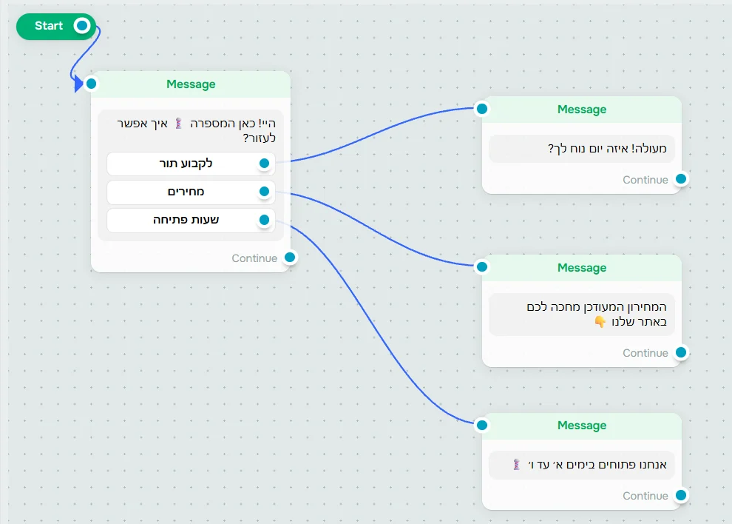Click Message header above המחירון המעודכן text
Image resolution: width=732 pixels, height=524 pixels.
[x=582, y=268]
